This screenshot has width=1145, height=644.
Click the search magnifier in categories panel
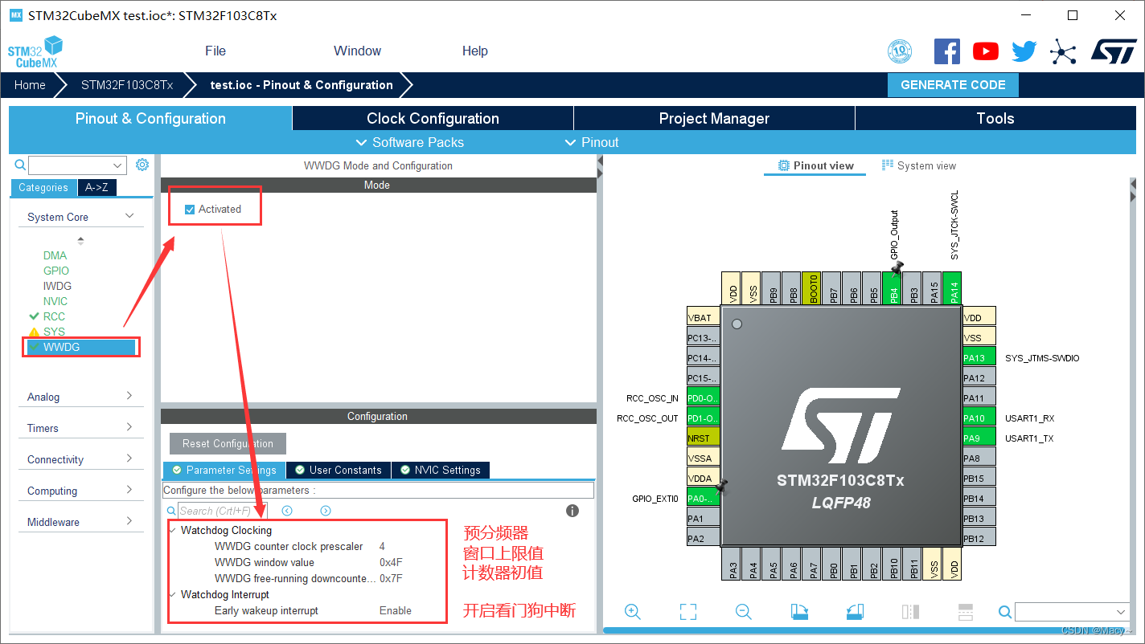21,165
